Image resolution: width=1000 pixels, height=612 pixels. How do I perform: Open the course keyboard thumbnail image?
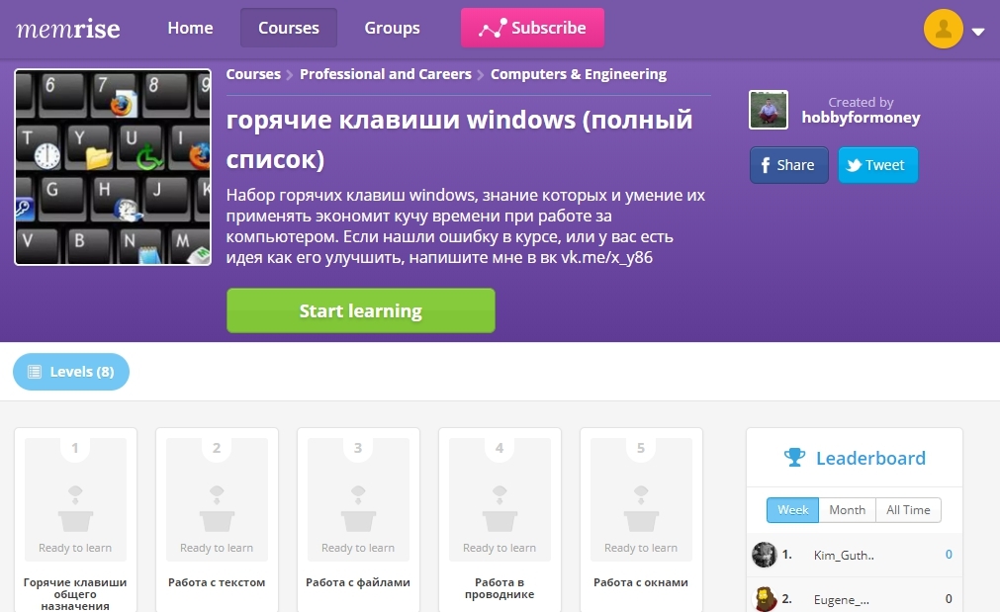113,167
